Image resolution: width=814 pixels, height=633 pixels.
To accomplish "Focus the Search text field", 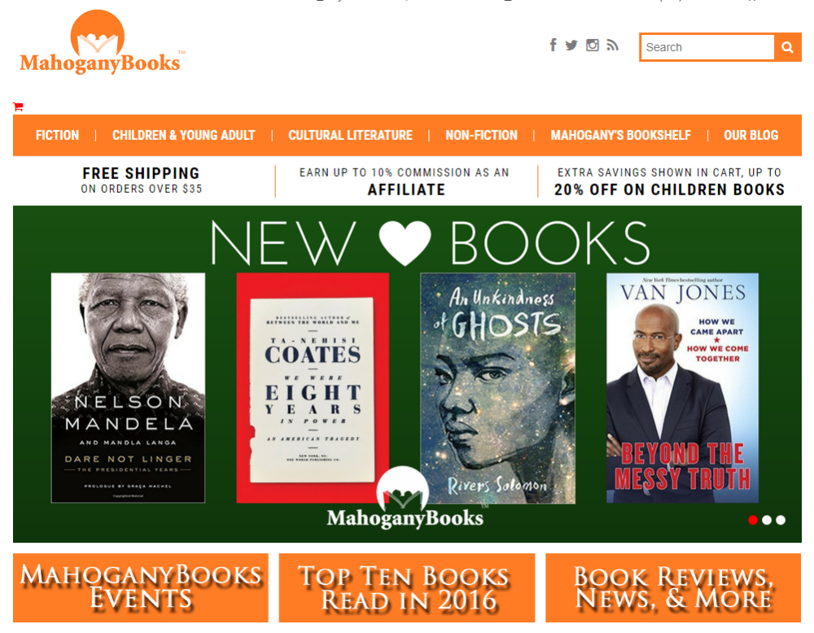I will [707, 47].
